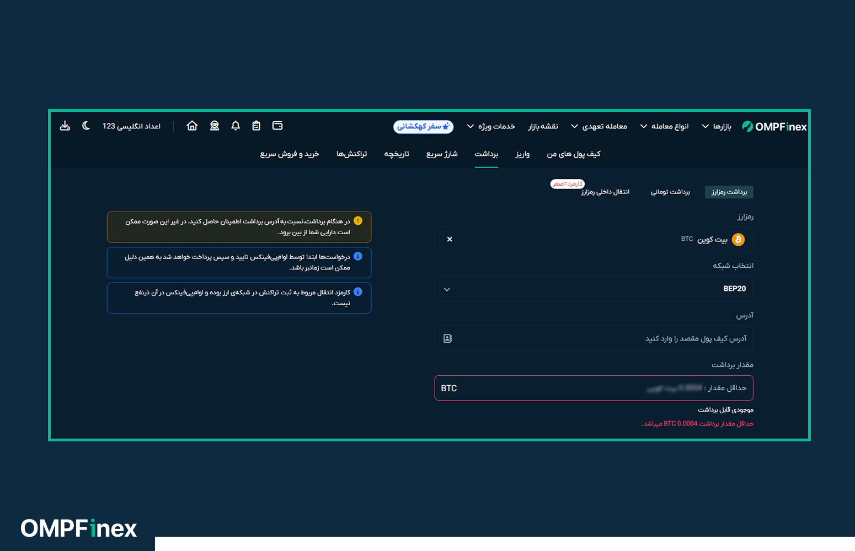
Task: Expand the بازارها markets menu
Action: click(x=717, y=127)
